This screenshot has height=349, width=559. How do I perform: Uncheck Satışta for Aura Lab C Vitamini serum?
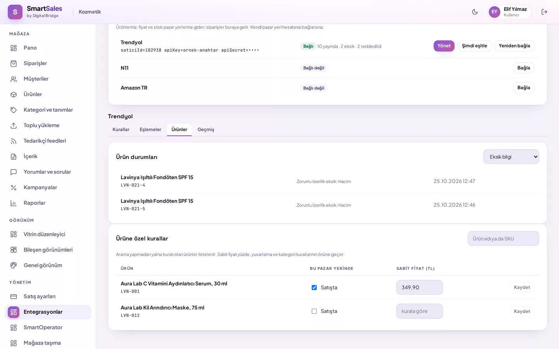point(314,287)
